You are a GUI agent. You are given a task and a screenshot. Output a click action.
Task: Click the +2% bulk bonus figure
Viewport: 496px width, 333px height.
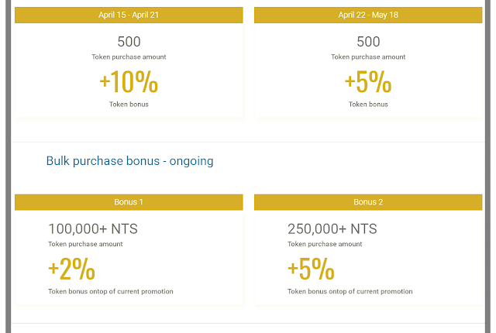click(x=71, y=269)
